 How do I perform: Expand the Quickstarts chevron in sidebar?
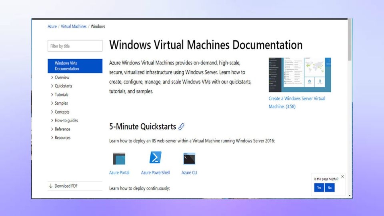point(52,86)
